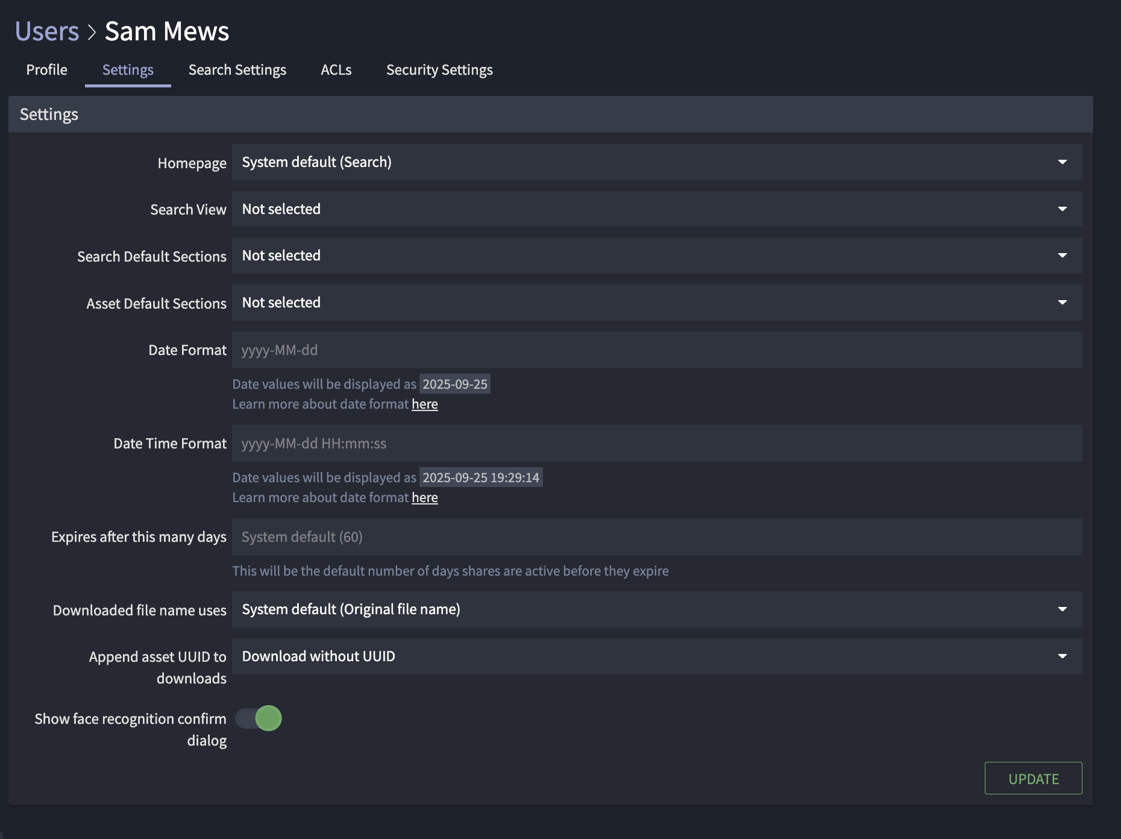The height and width of the screenshot is (839, 1121).
Task: Expand the Search View selector
Action: point(656,209)
